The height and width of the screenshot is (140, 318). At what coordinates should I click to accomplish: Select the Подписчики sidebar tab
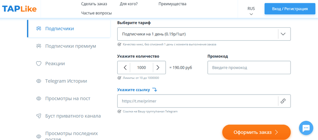69,29
